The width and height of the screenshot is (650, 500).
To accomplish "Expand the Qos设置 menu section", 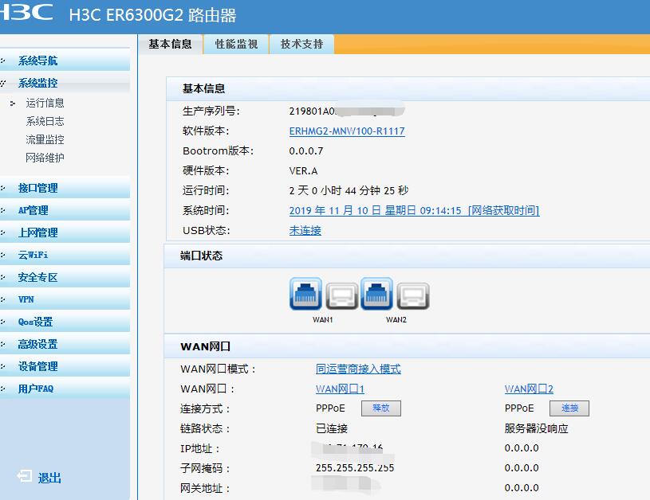I will [65, 322].
